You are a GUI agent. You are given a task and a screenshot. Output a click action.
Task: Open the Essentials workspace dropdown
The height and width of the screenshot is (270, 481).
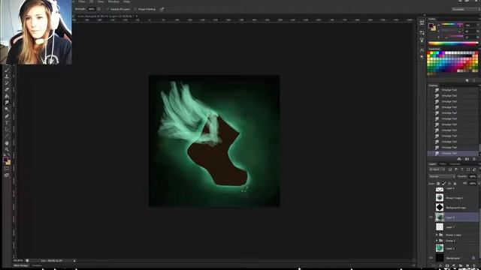[466, 10]
